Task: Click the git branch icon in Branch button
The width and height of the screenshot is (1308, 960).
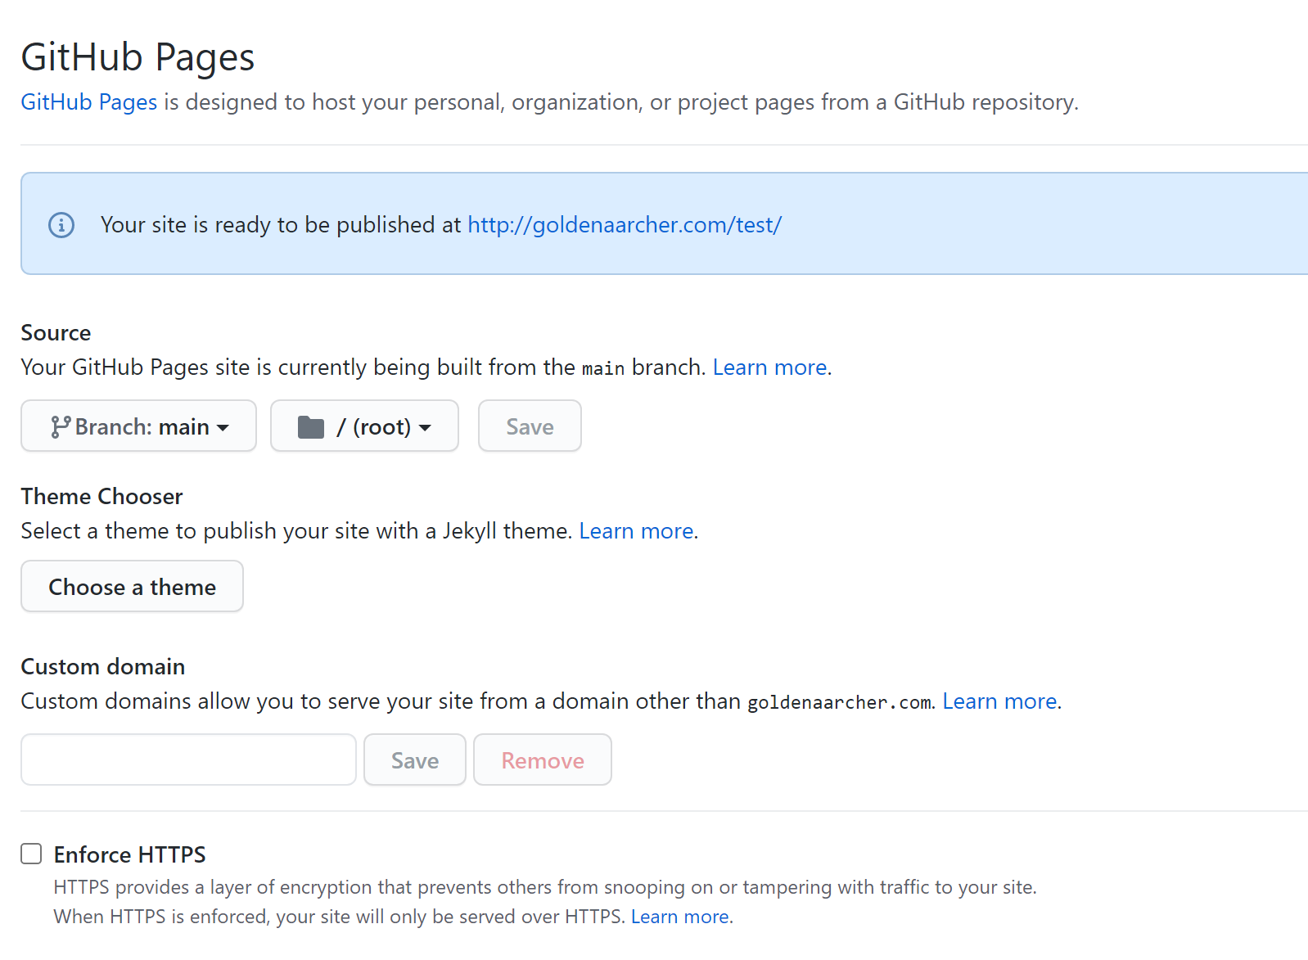Action: tap(60, 426)
